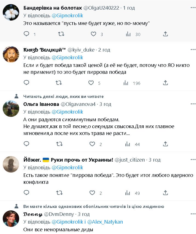Reply to the OlgaU240222 tweet
Screen dimensions: 196x234
pos(27,34)
